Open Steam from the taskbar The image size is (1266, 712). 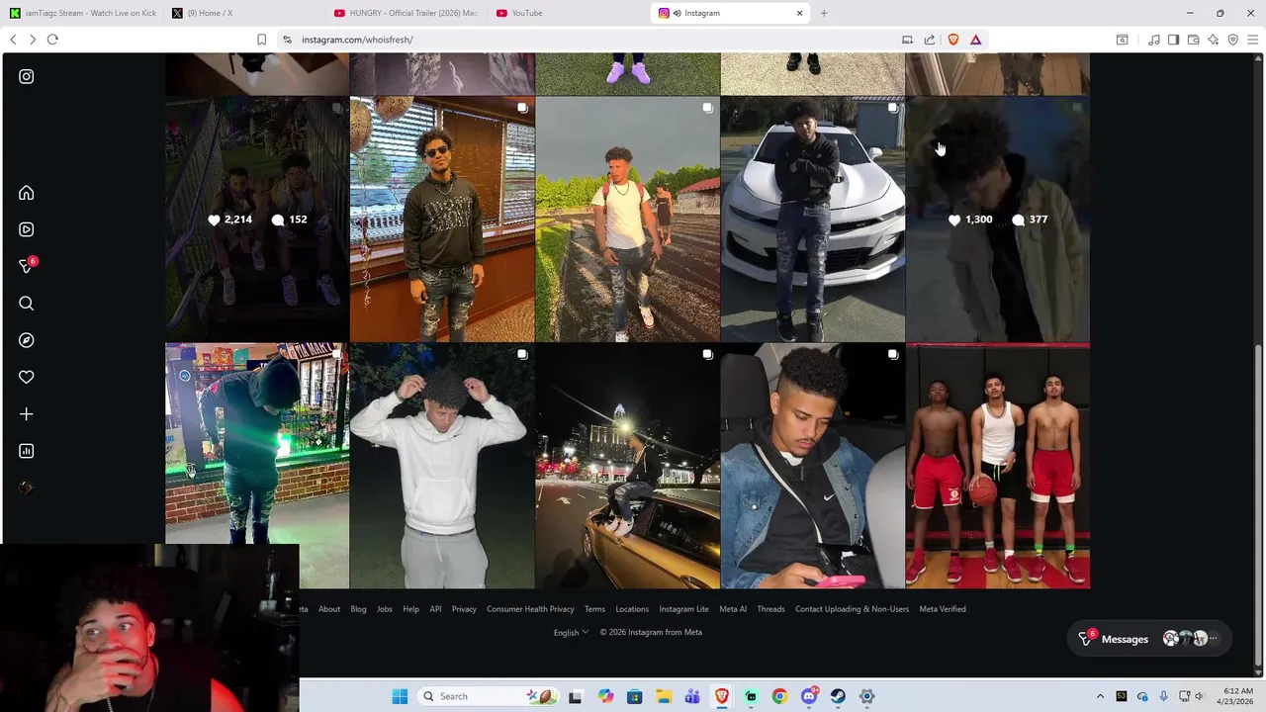pos(838,696)
